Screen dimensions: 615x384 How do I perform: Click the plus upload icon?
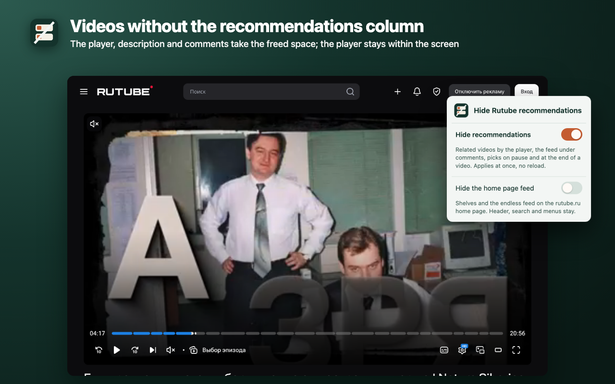pos(397,92)
